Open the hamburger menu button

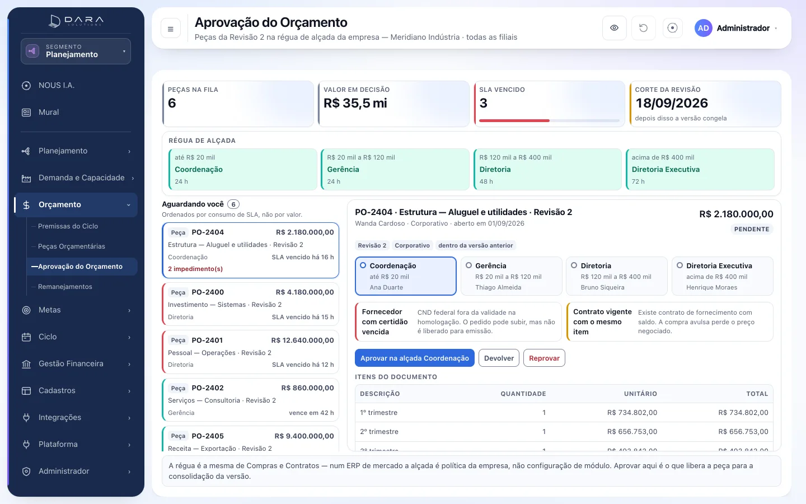(171, 29)
